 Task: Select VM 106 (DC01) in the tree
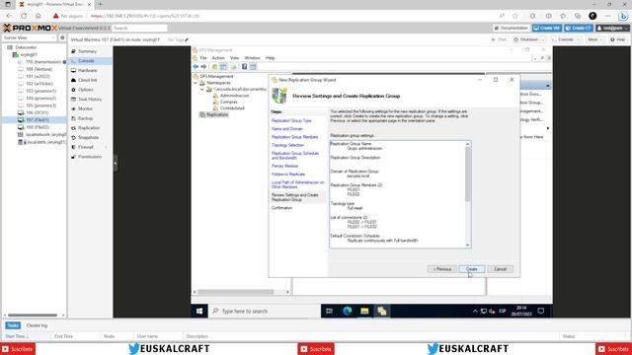click(38, 112)
